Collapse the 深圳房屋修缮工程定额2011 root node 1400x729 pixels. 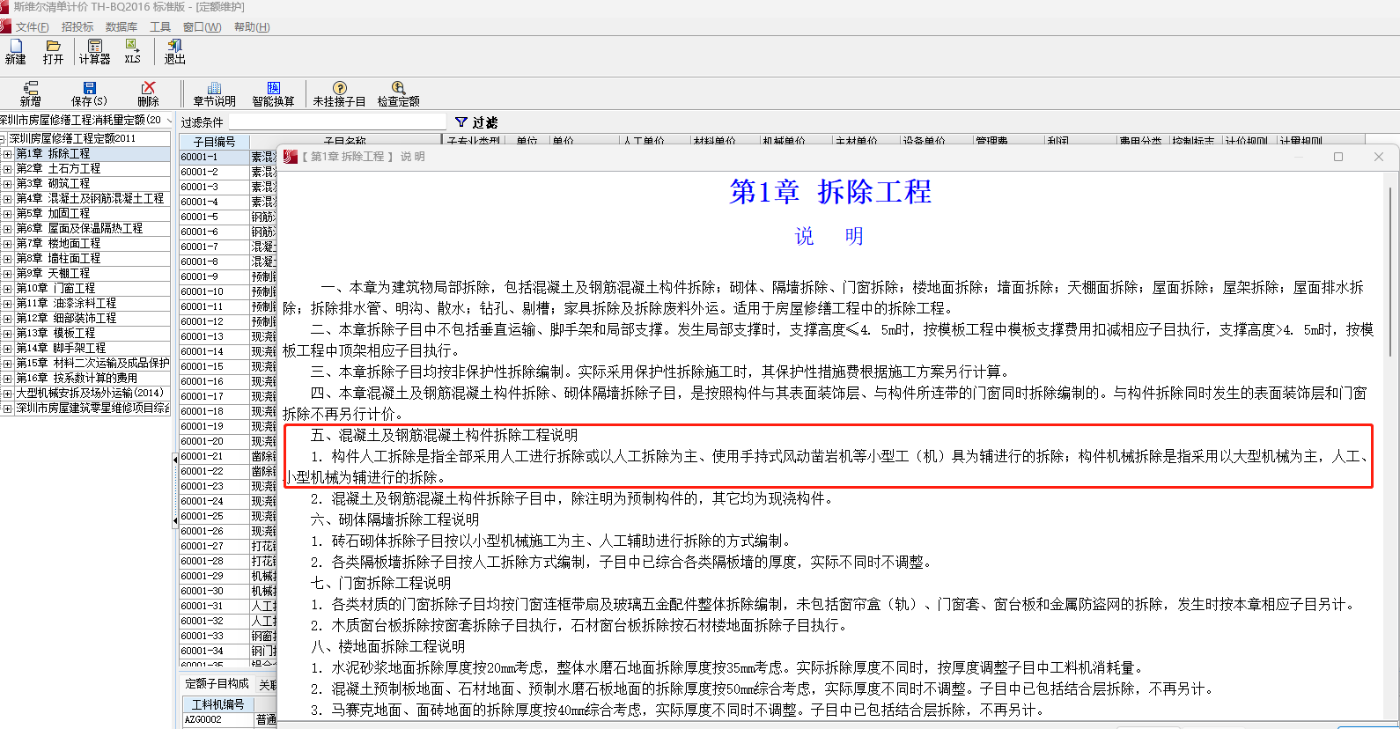4,139
